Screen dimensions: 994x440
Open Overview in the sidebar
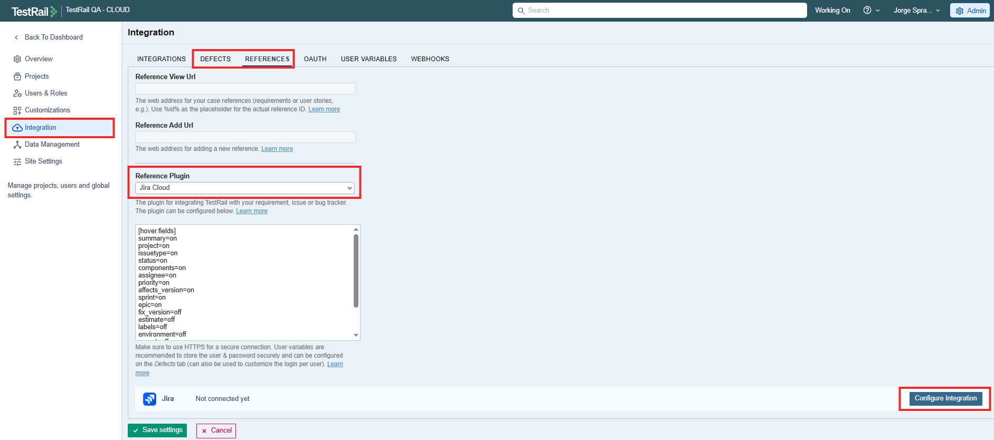39,59
